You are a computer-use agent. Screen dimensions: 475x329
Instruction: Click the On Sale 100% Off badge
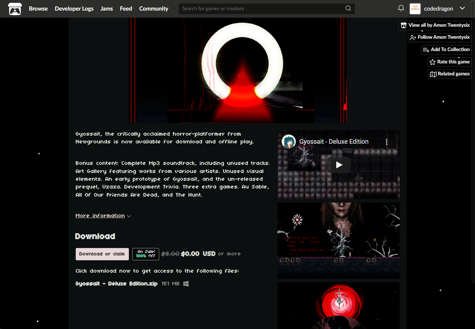click(x=146, y=254)
